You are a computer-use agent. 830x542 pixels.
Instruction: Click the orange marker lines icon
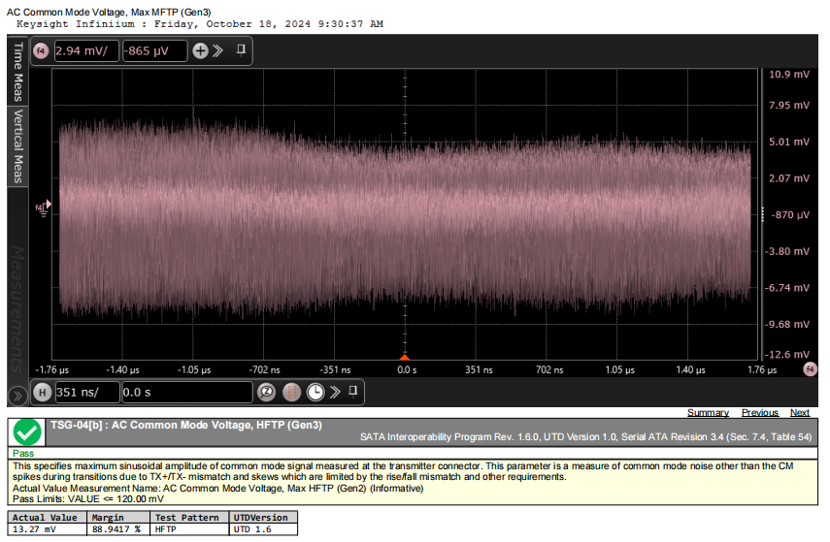click(291, 393)
